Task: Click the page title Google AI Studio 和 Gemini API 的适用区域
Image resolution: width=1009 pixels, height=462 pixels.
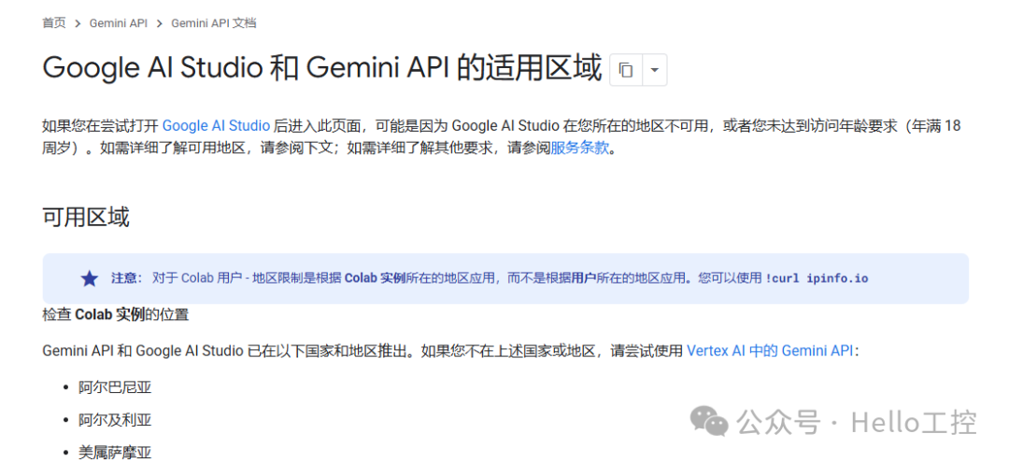Action: [x=321, y=68]
